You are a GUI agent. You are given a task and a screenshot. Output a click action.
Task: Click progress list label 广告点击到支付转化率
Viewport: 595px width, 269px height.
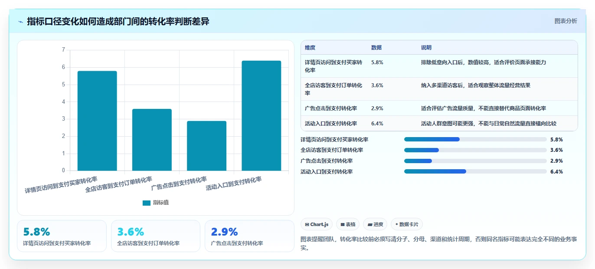327,161
